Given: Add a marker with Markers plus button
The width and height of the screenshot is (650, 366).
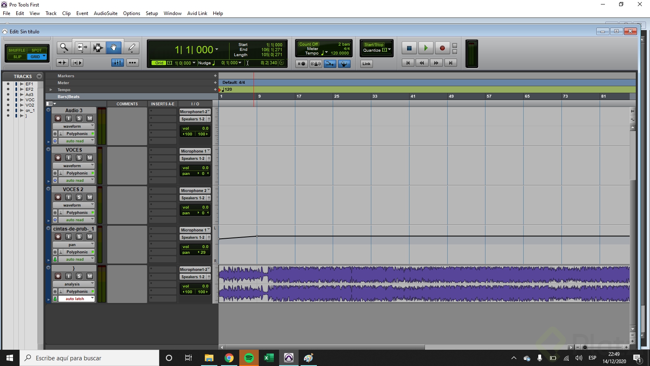Looking at the screenshot, I should pos(215,76).
